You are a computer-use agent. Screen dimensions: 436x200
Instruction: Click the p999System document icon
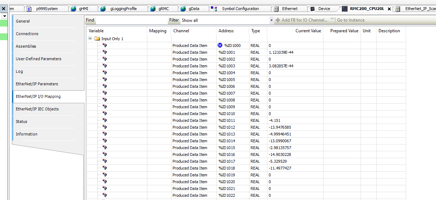pyautogui.click(x=29, y=9)
